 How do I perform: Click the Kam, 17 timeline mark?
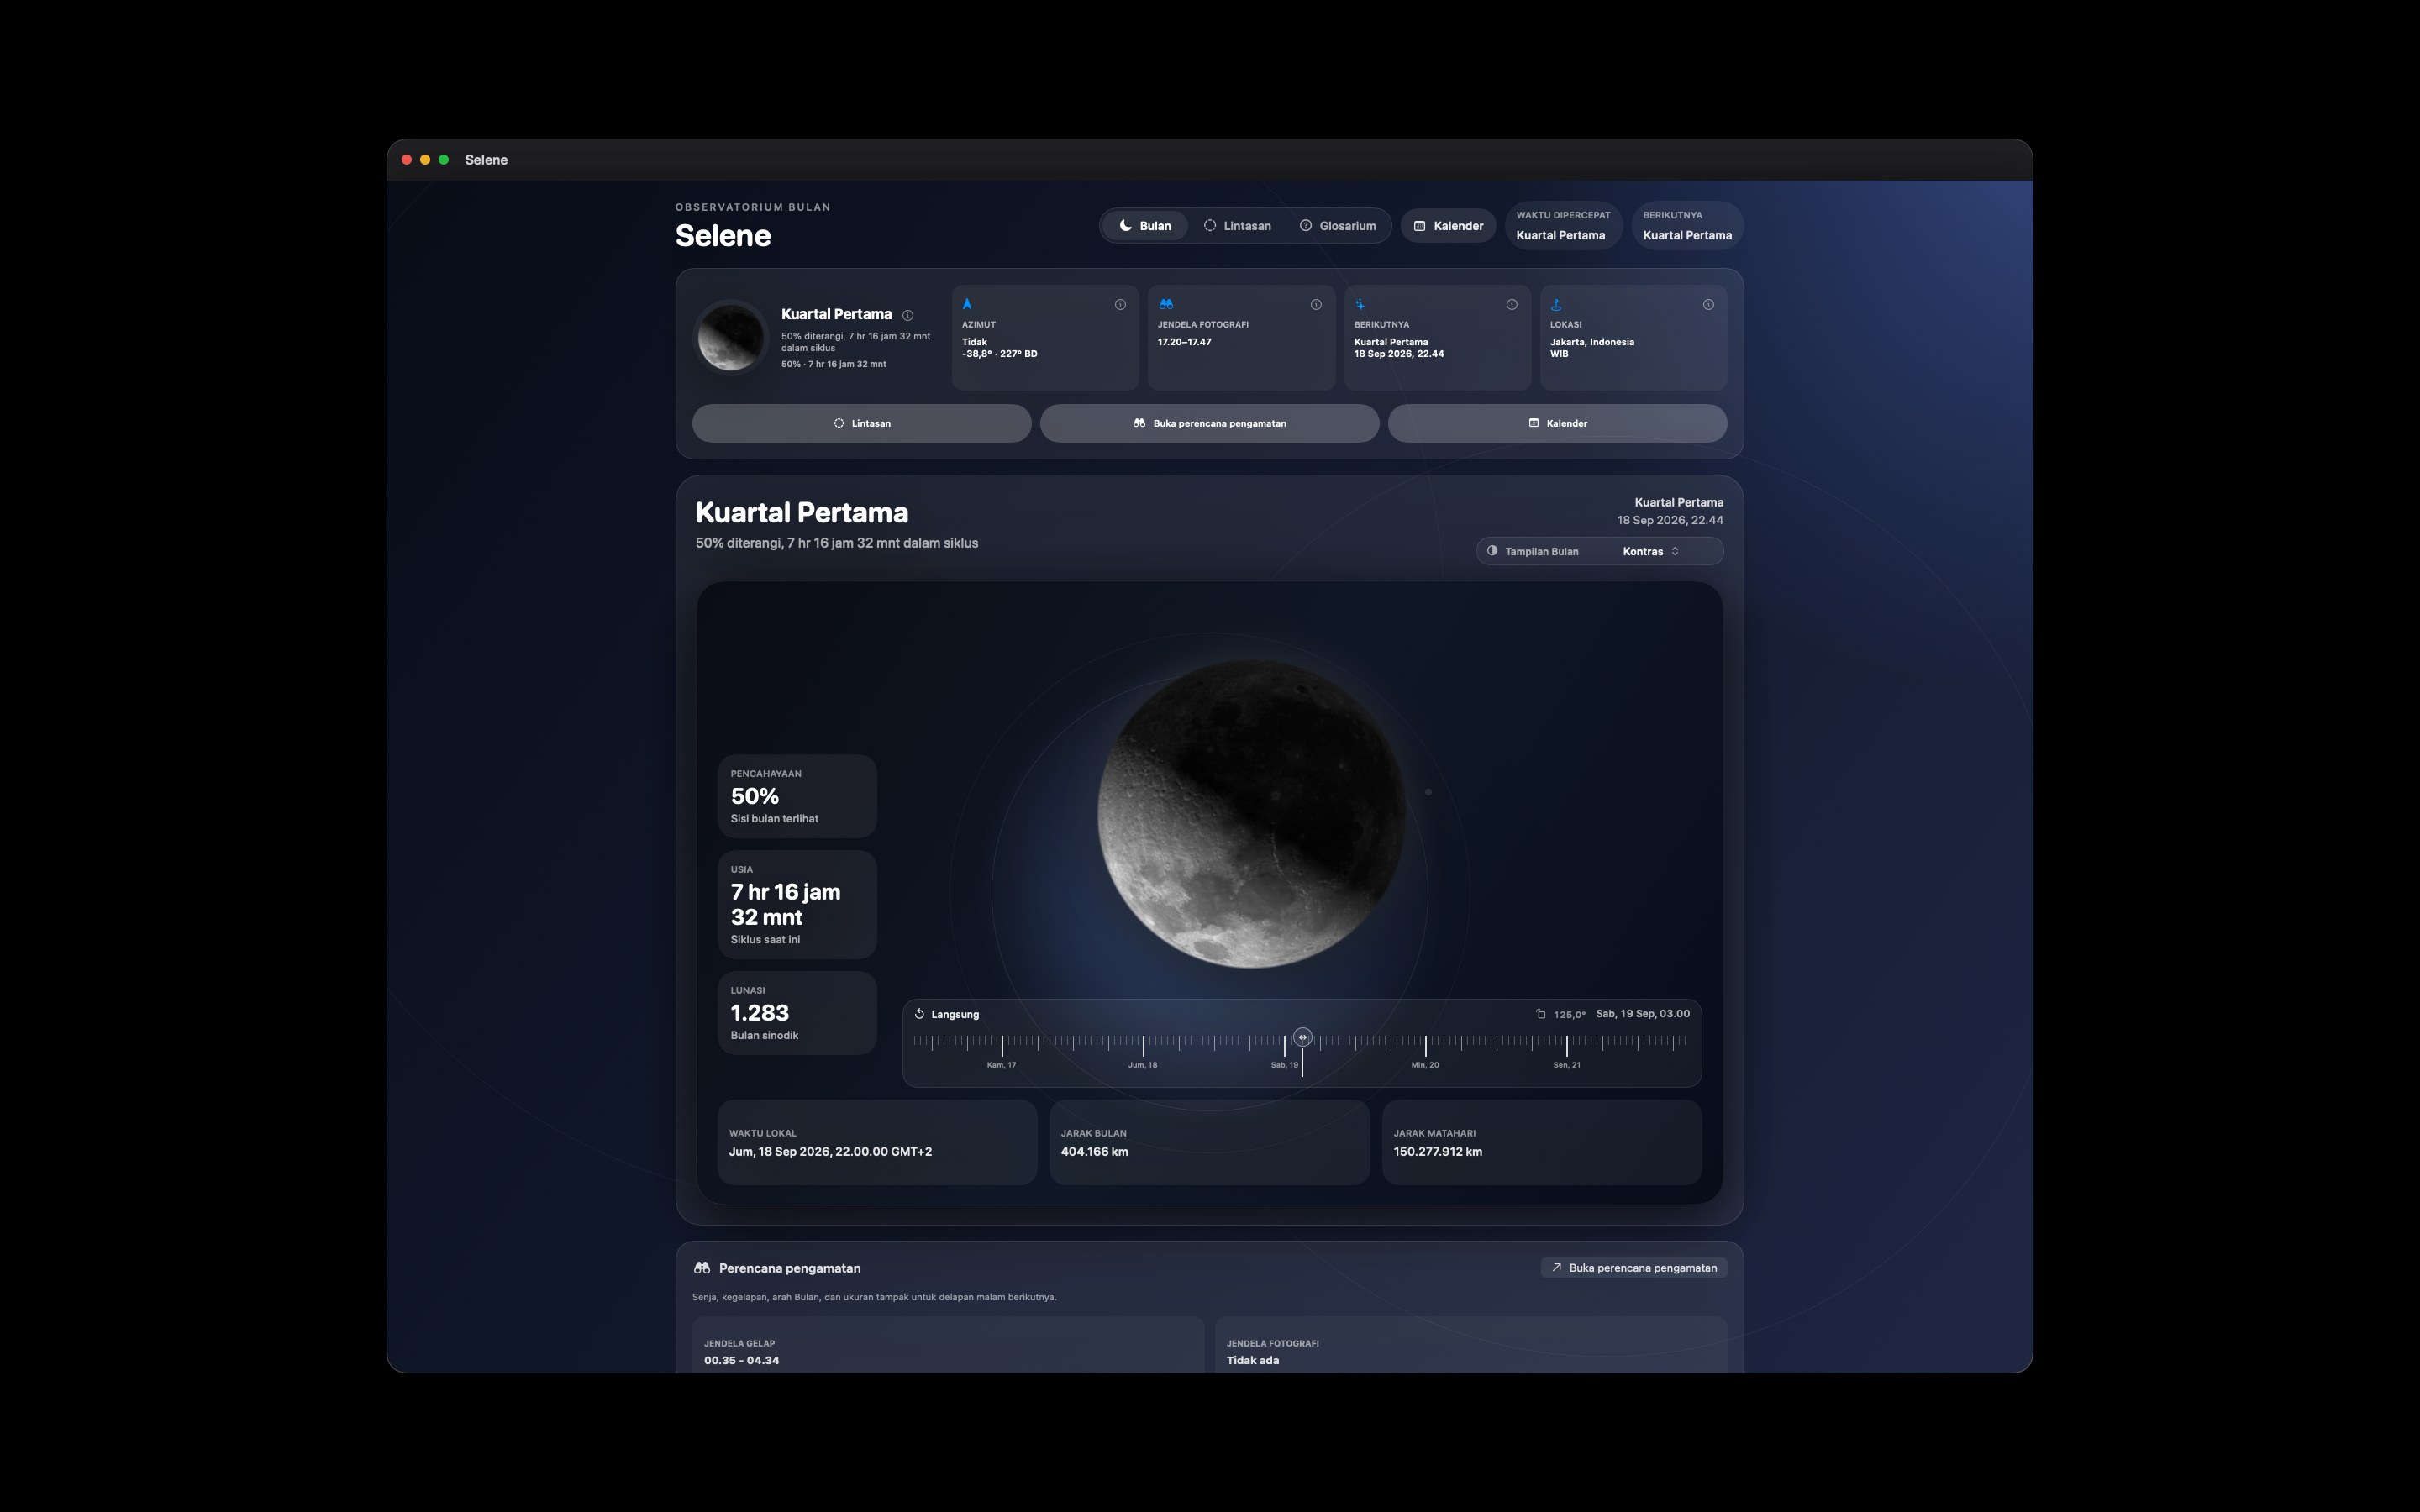1001,1065
